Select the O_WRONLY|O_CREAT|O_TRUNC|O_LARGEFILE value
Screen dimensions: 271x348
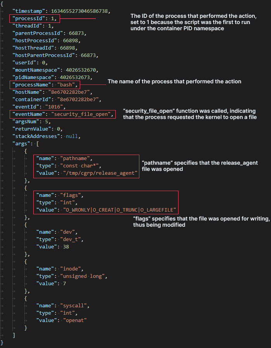click(x=120, y=210)
